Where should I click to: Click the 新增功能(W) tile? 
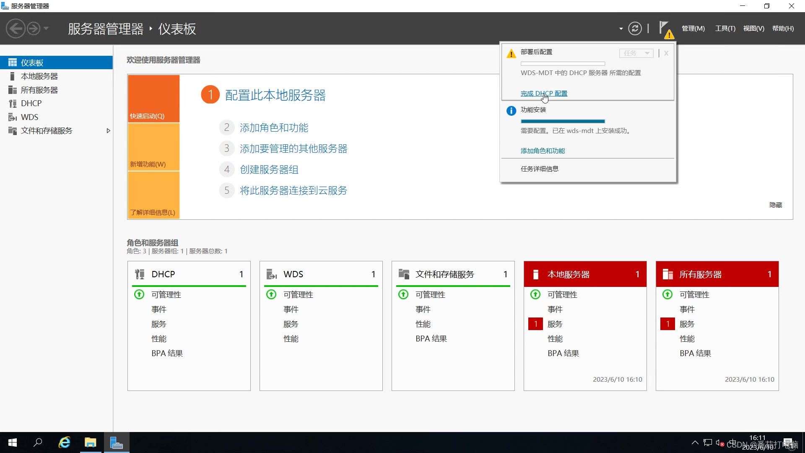click(x=153, y=147)
